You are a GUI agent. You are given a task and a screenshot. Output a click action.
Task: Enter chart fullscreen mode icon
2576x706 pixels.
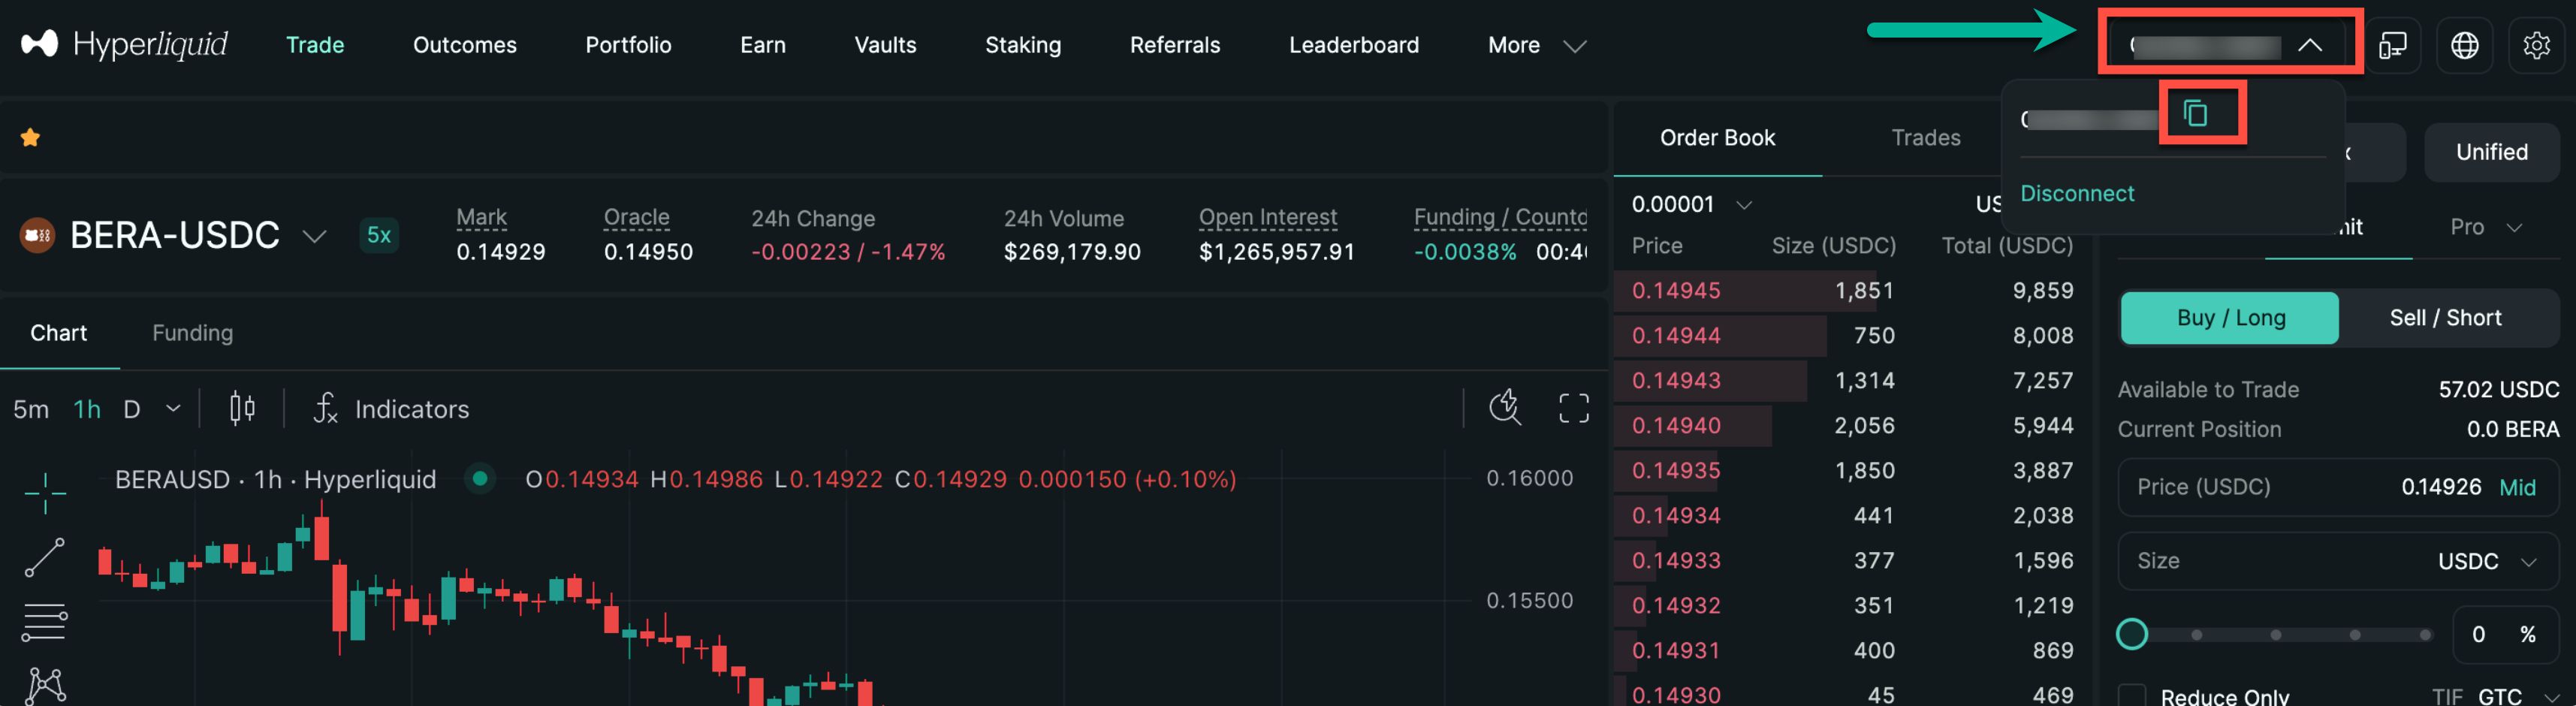tap(1573, 408)
